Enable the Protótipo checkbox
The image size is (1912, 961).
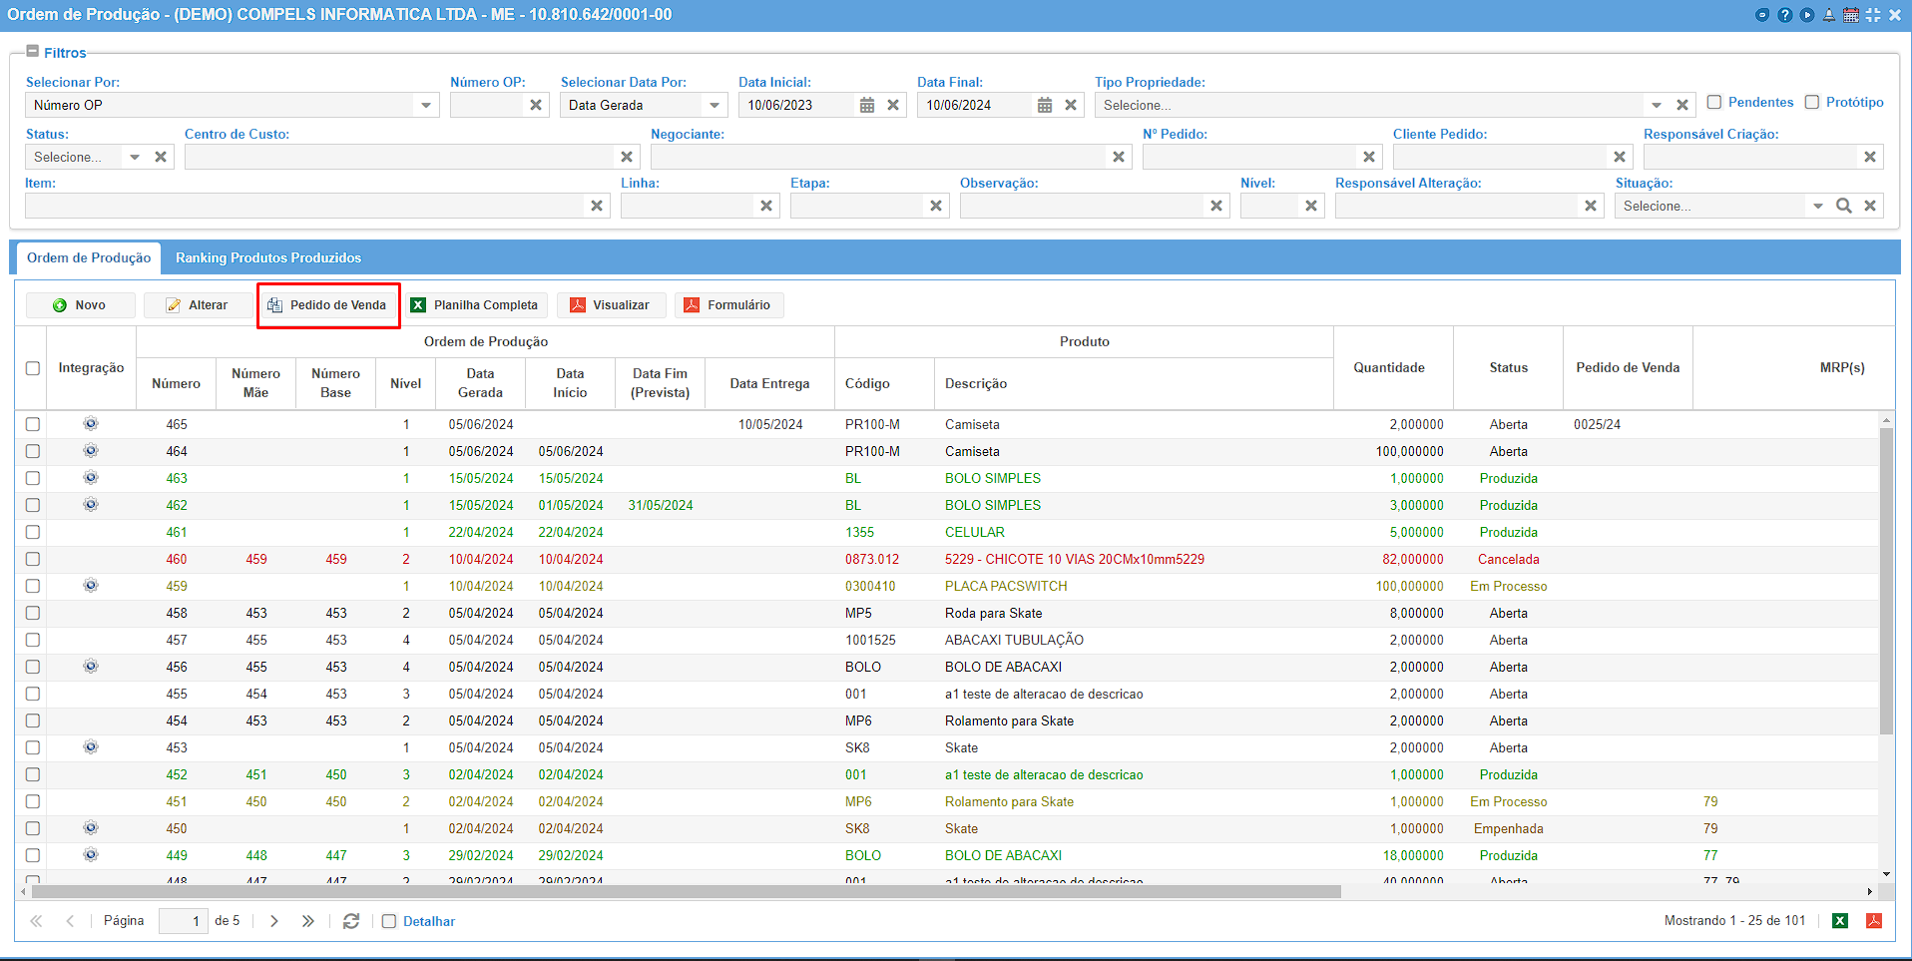coord(1812,102)
